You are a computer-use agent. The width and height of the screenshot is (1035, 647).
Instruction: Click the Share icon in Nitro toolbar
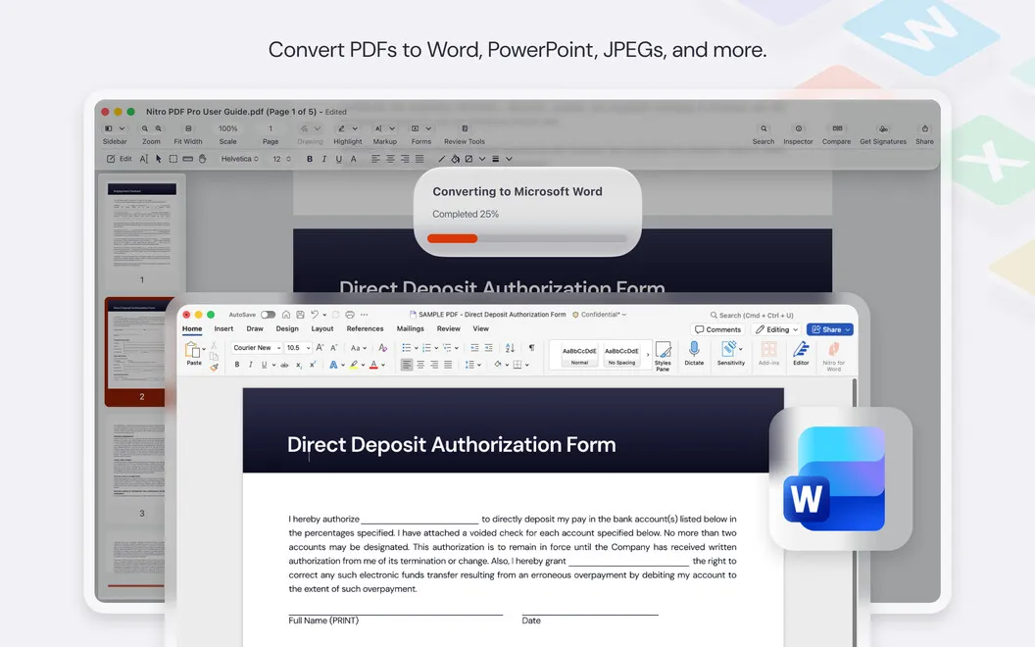925,128
